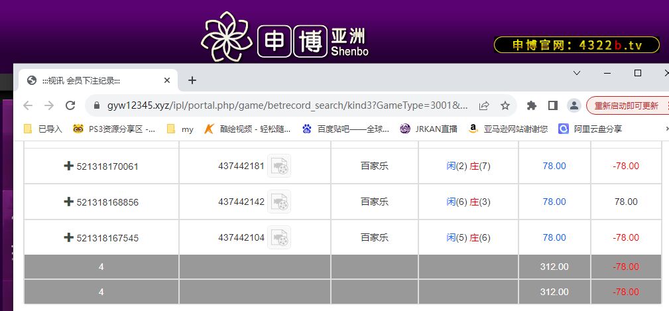
Task: Open the tab search chevron dropdown
Action: click(576, 73)
